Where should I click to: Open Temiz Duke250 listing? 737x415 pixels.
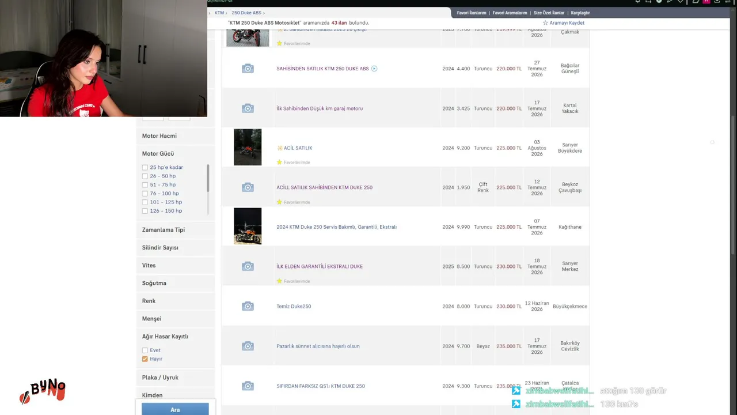tap(294, 306)
